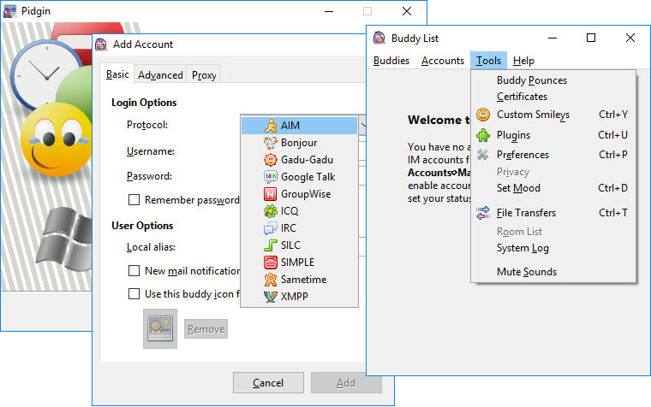
Task: Select Set Mood menu entry
Action: click(x=553, y=188)
